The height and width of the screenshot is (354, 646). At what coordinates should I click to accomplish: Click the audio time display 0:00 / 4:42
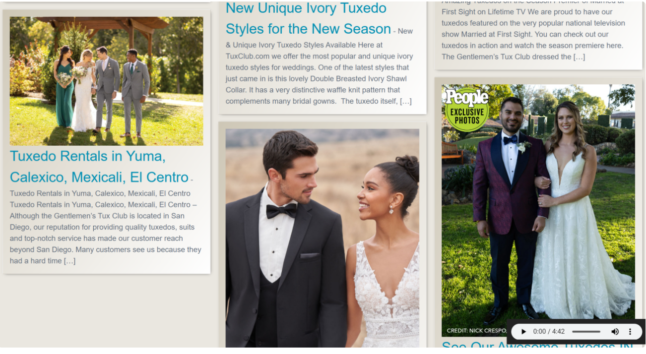(x=549, y=332)
